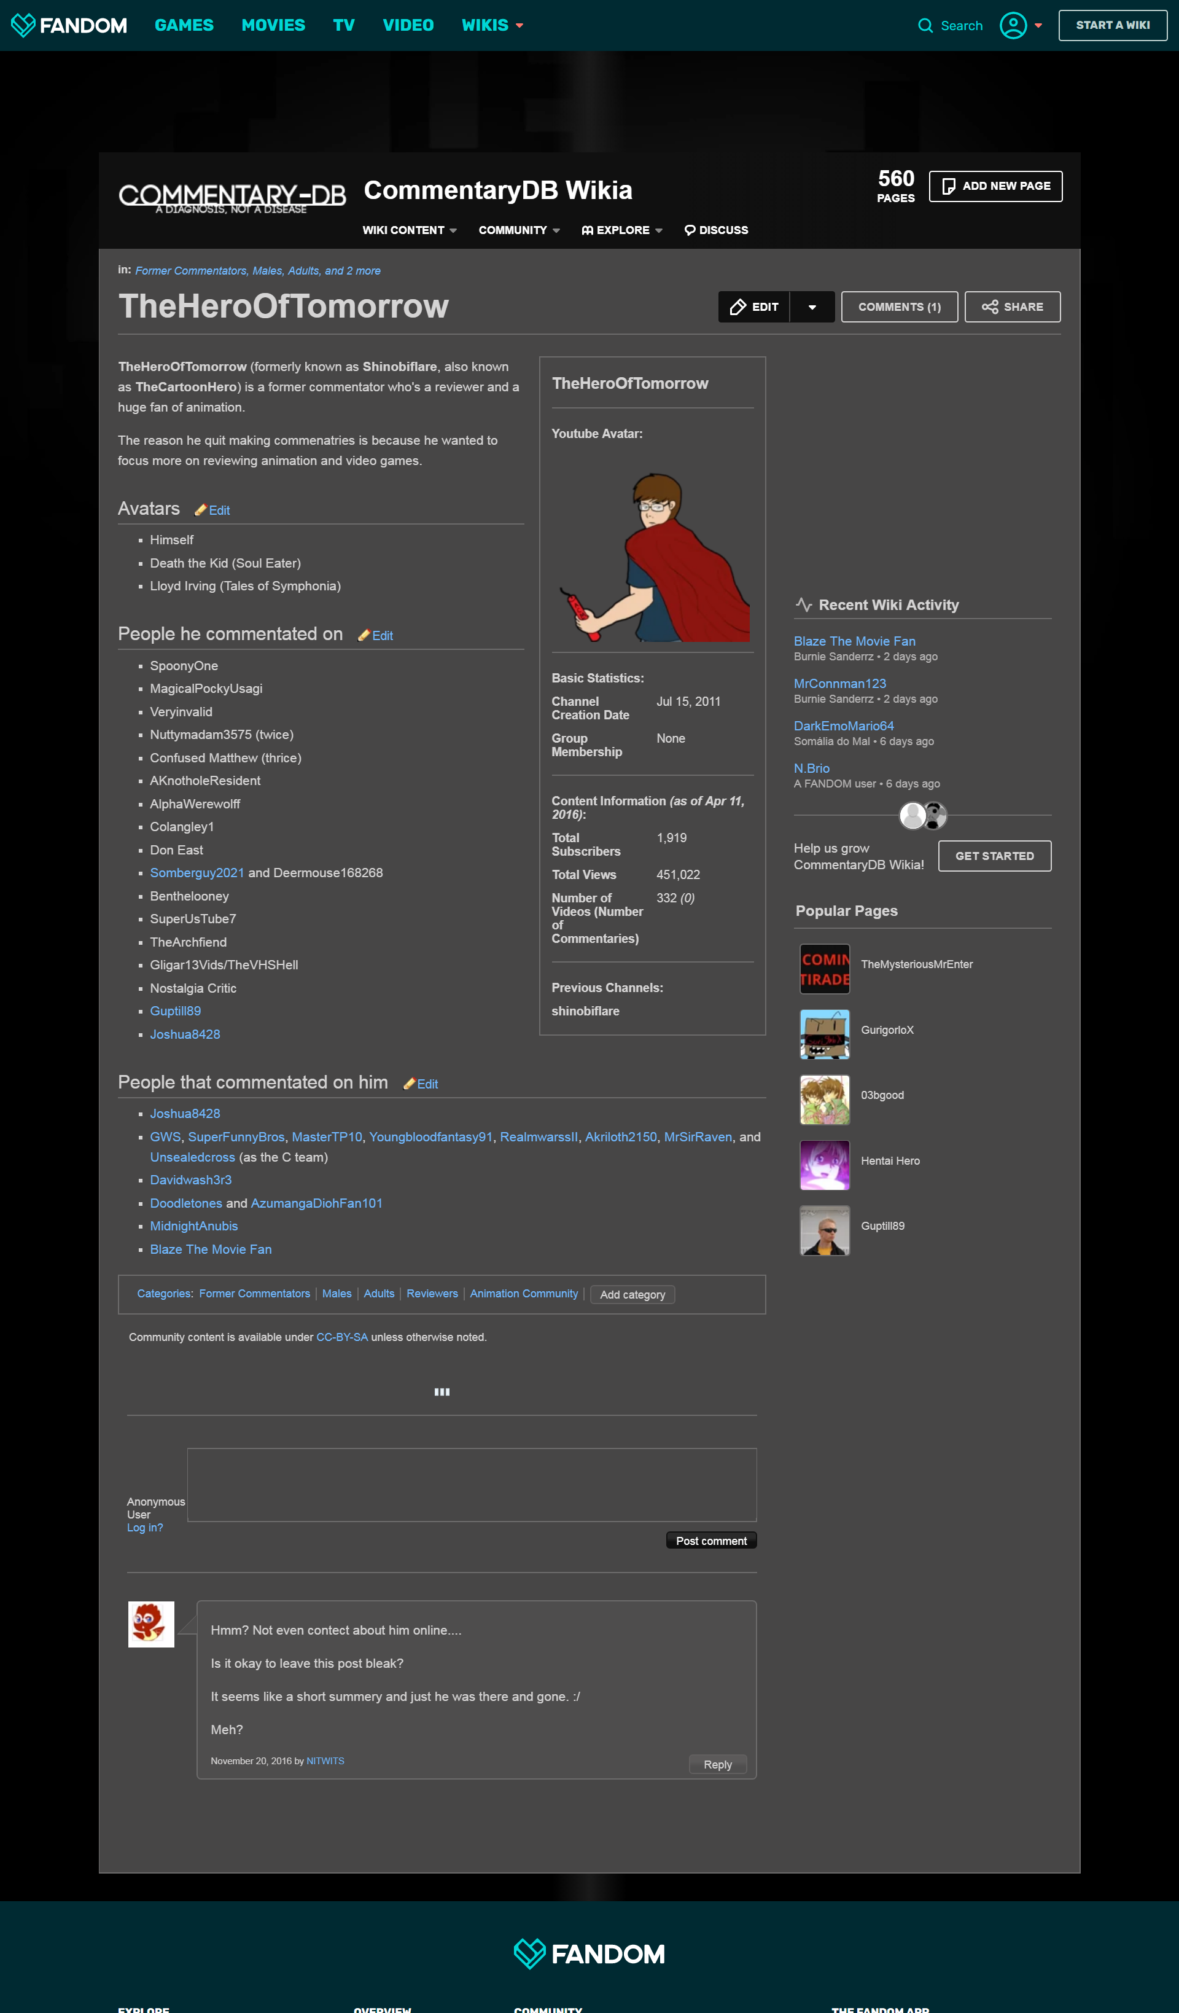Screen dimensions: 1179x2013
Task: Click the Log in? link
Action: pyautogui.click(x=144, y=1528)
